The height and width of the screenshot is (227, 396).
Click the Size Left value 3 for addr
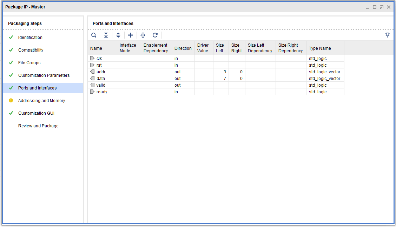(225, 72)
